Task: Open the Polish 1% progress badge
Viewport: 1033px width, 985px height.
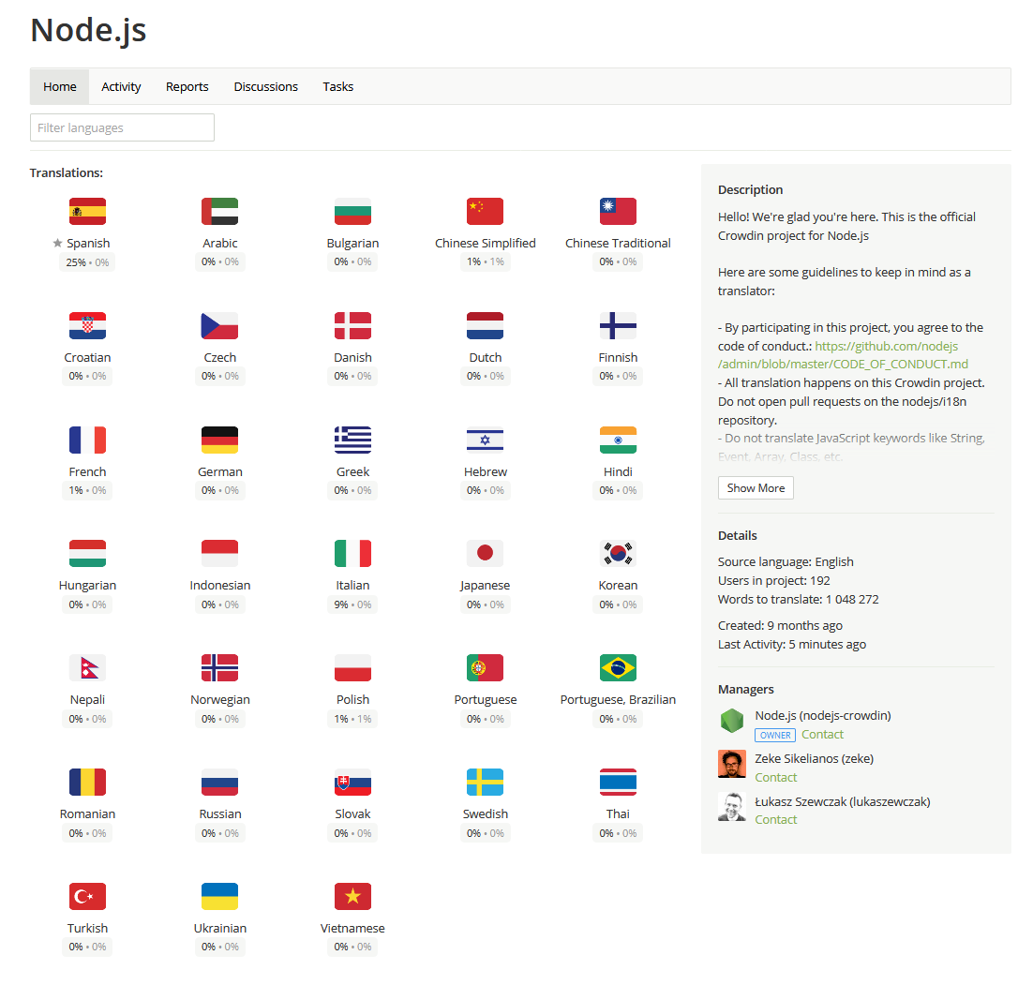Action: coord(353,719)
